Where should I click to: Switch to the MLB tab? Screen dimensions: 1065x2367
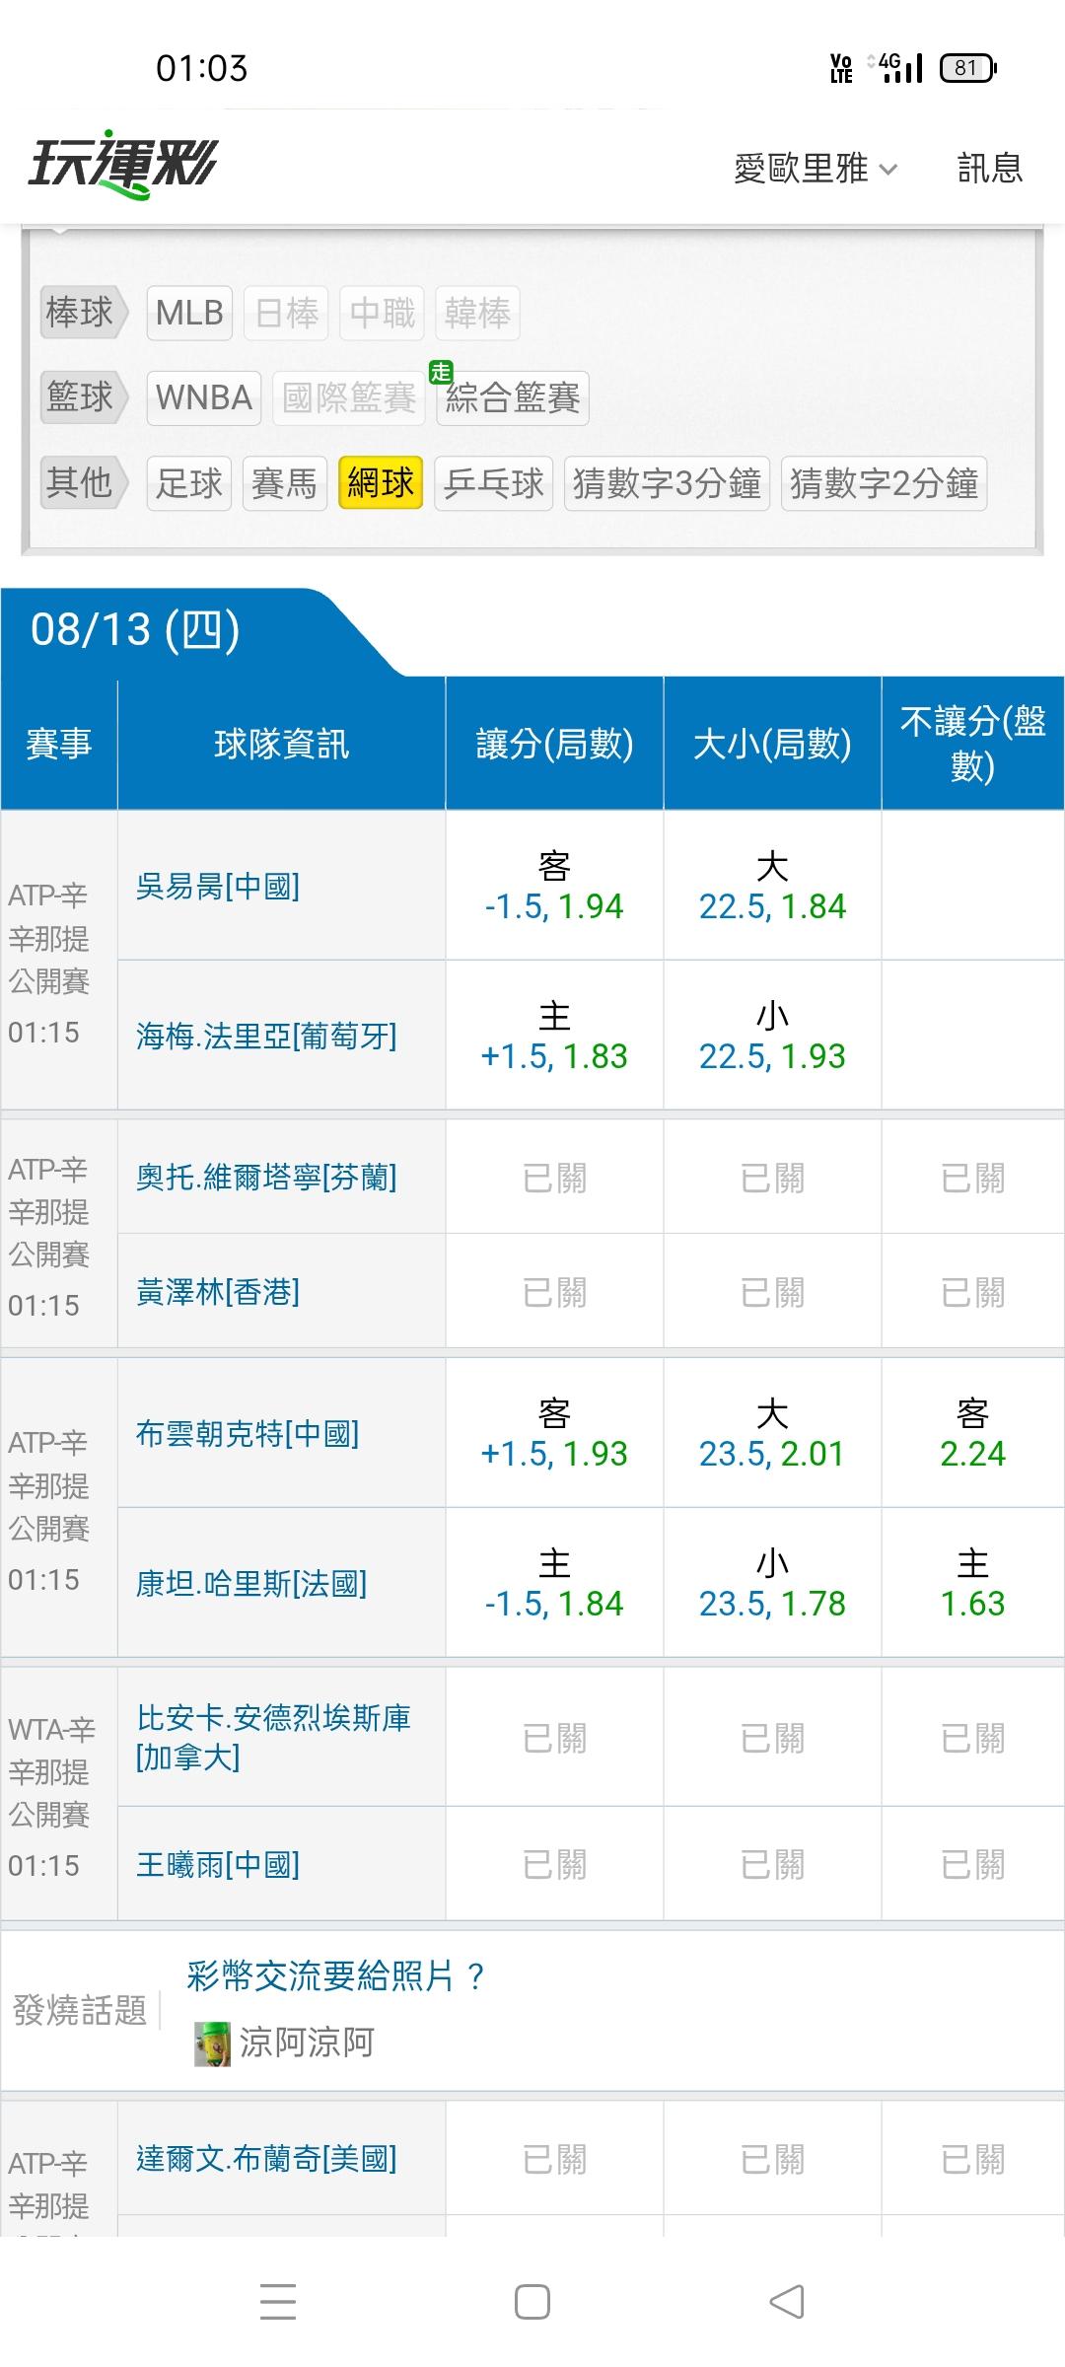click(x=189, y=313)
